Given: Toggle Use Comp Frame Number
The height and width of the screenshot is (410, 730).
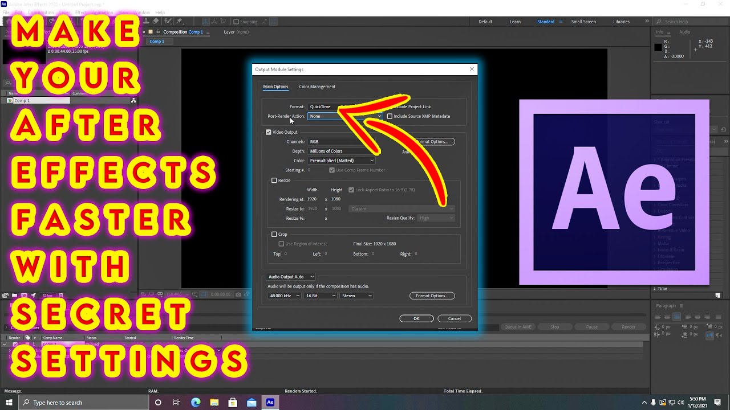Looking at the screenshot, I should [x=332, y=170].
